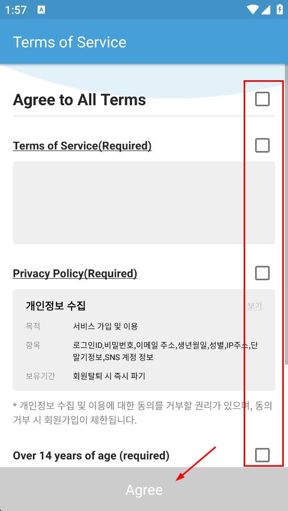Tap the Terms of Service header title

(x=69, y=42)
